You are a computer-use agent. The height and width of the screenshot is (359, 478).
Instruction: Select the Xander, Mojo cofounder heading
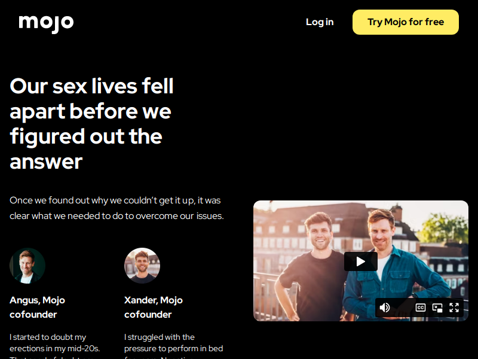click(x=154, y=307)
